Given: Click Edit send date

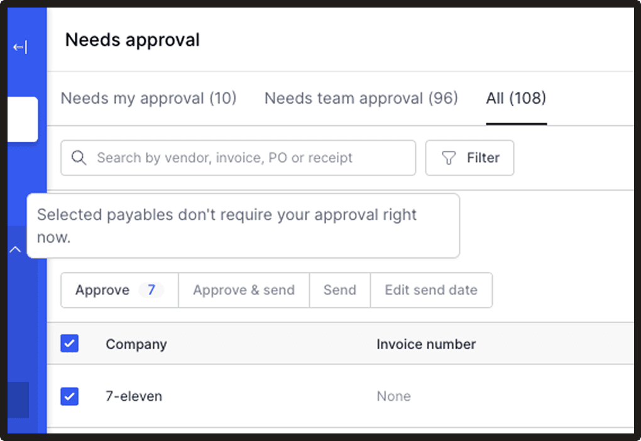Looking at the screenshot, I should (x=431, y=290).
